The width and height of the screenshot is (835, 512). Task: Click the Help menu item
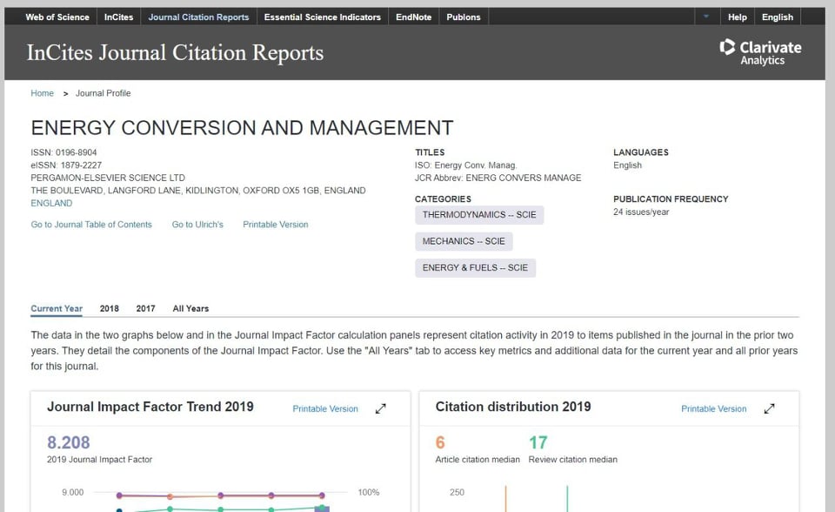coord(737,17)
